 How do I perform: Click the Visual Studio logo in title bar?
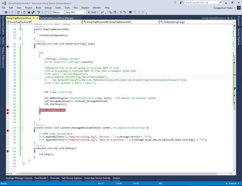pos(4,3)
